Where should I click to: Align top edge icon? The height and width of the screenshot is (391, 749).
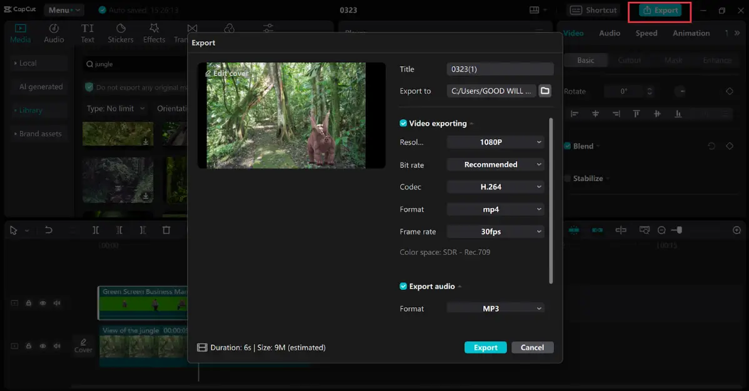click(636, 114)
